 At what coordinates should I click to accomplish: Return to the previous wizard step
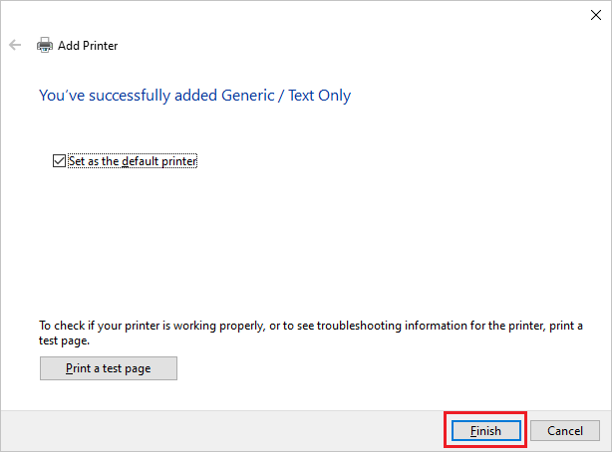15,45
